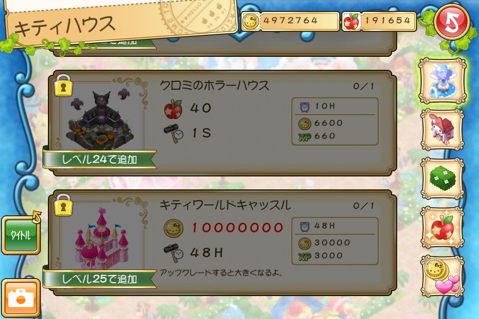Viewport: 479px width, 319px height.
Task: Click the green タイトル button
Action: [x=21, y=235]
